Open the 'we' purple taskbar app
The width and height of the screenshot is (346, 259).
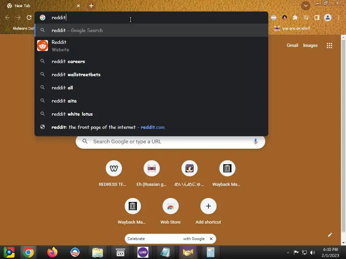(x=143, y=252)
